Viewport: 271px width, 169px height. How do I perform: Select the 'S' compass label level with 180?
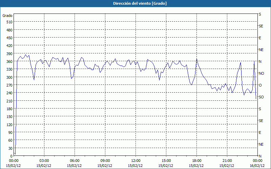point(260,109)
